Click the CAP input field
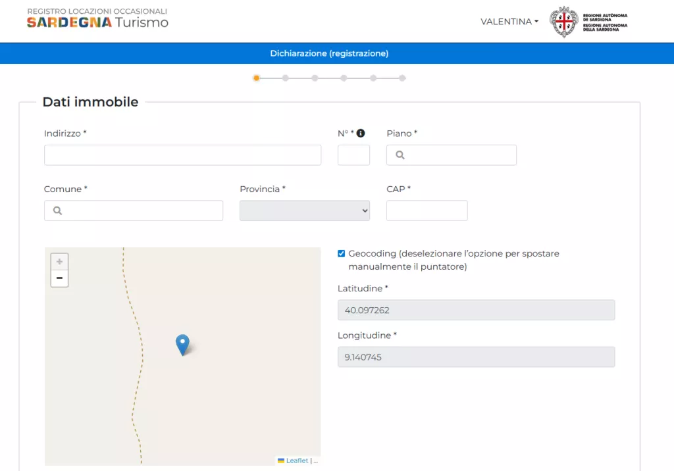This screenshot has width=674, height=471. click(427, 211)
